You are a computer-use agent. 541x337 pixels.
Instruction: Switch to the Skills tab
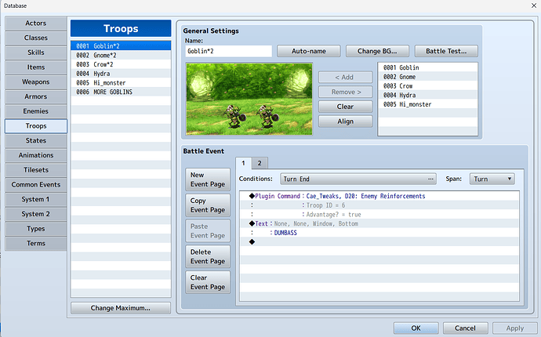(36, 53)
